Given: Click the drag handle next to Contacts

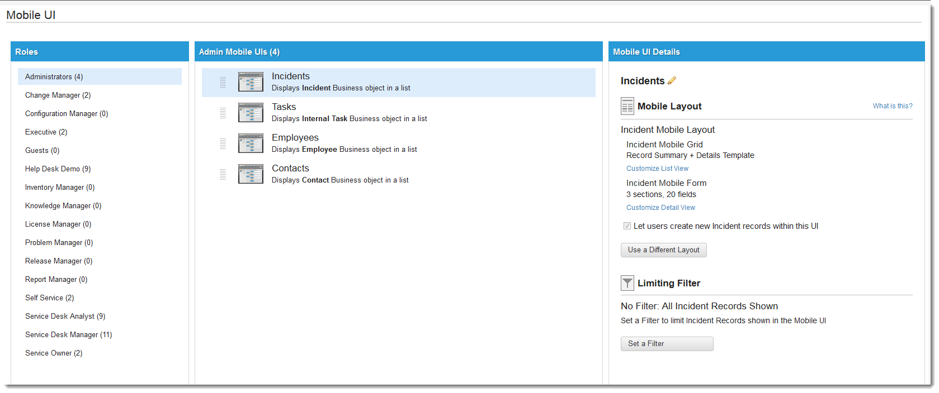Looking at the screenshot, I should tap(223, 174).
